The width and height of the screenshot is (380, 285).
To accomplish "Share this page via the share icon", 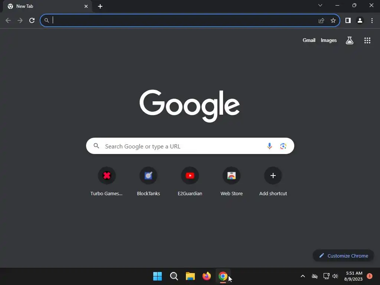I will click(321, 21).
